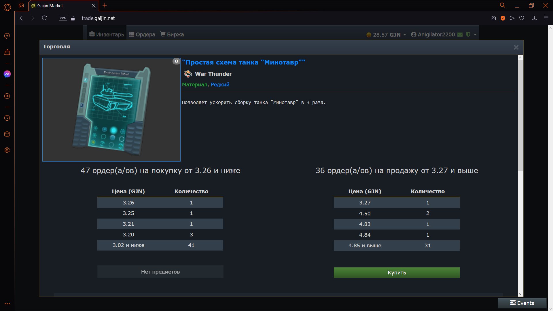
Task: Click the item title "Простая схема танка"
Action: click(244, 62)
